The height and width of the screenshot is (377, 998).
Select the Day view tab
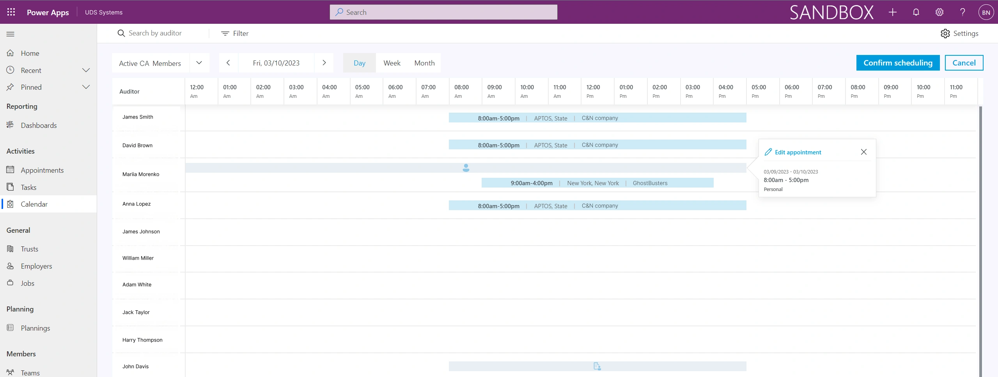click(359, 63)
